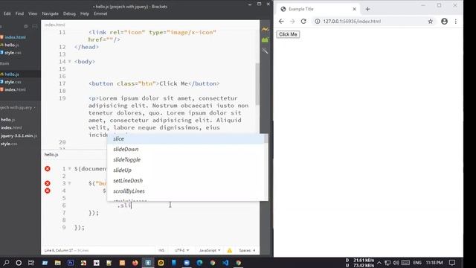Select Example Title Chrome tab
The height and width of the screenshot is (268, 476).
point(318,9)
